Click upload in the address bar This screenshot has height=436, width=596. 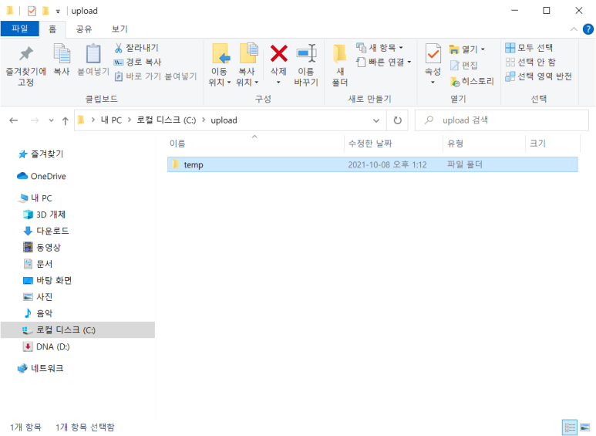(x=224, y=120)
